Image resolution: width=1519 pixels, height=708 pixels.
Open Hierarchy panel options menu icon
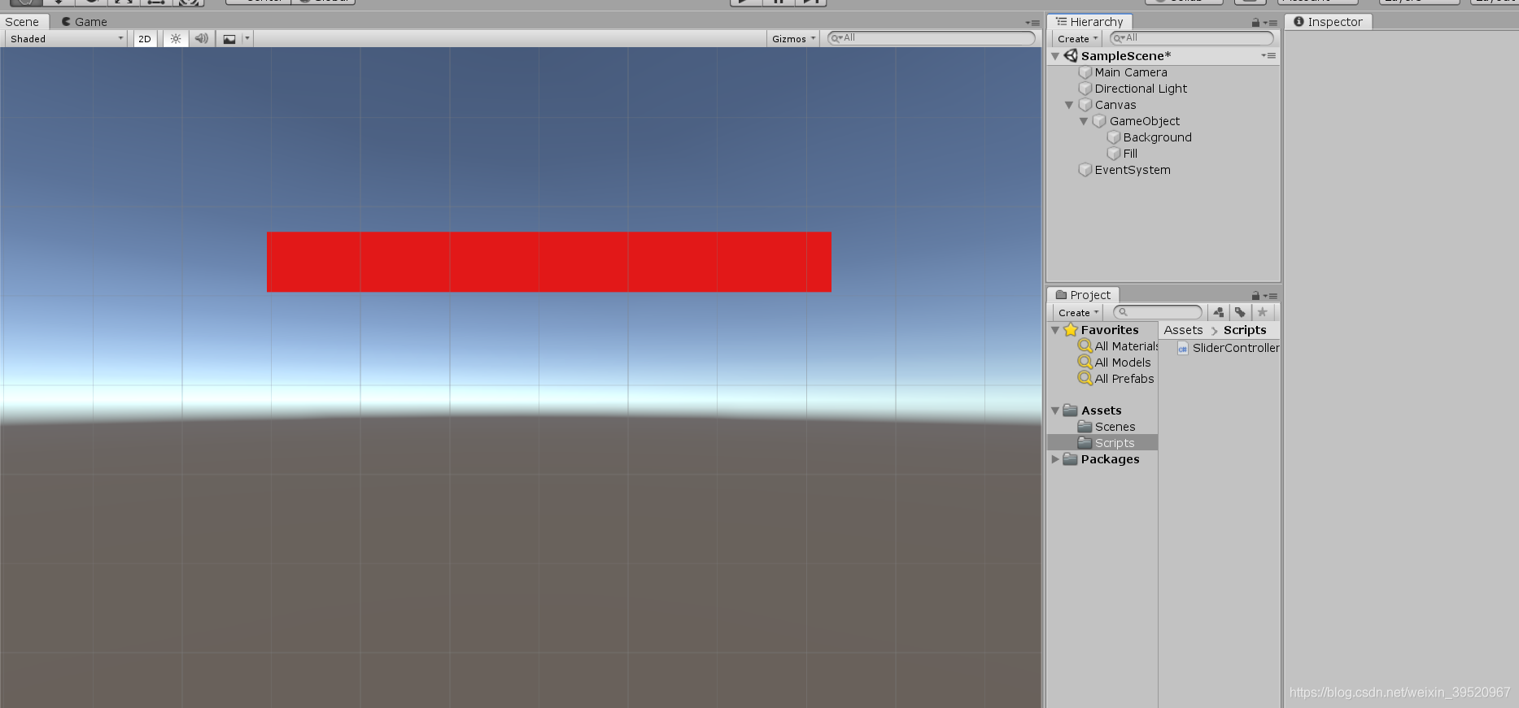click(x=1271, y=23)
